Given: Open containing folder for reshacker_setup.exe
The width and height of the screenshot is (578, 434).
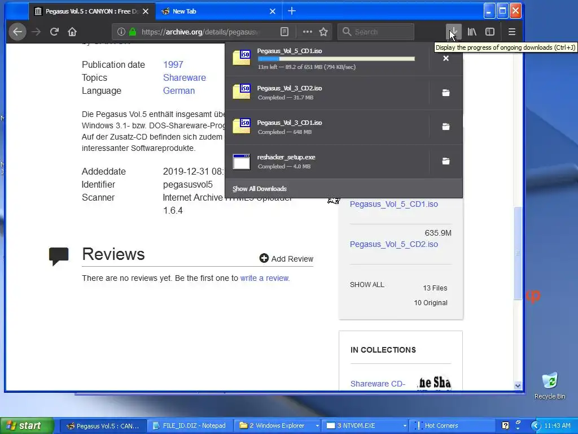Looking at the screenshot, I should 446,161.
